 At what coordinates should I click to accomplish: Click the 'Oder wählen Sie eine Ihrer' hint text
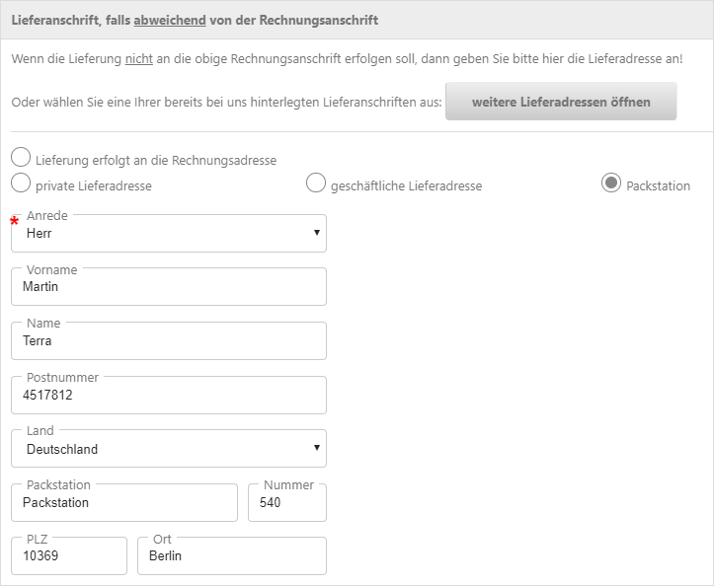pos(226,102)
